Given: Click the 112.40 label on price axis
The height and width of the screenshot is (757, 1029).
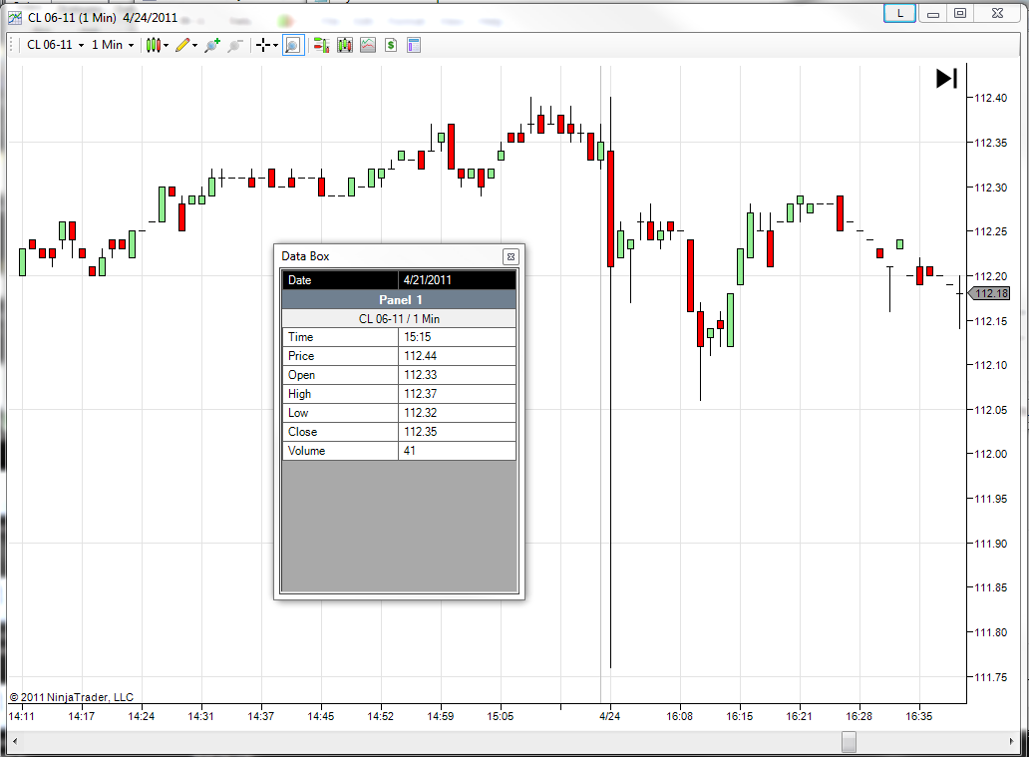Looking at the screenshot, I should click(x=990, y=98).
